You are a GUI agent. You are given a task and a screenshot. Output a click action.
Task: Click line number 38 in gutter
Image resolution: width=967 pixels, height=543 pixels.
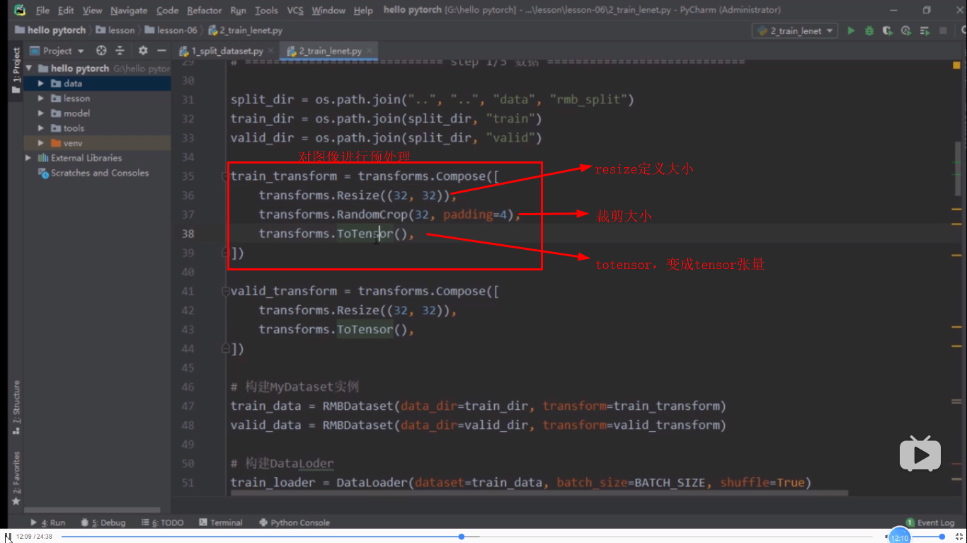188,234
